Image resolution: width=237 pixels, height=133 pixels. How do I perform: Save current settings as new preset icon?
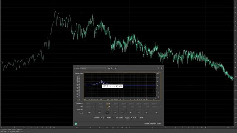coord(109,68)
